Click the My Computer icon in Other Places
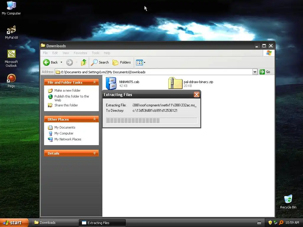 coord(50,133)
